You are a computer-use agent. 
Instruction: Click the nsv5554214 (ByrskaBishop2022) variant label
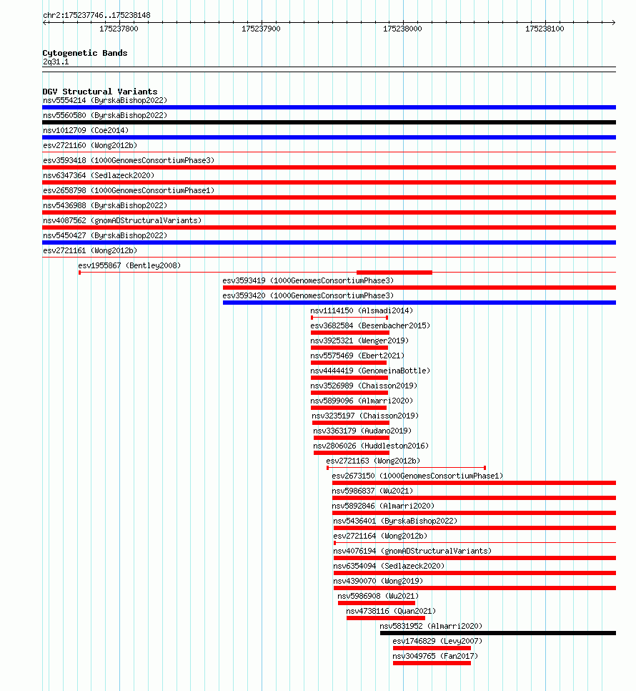105,100
